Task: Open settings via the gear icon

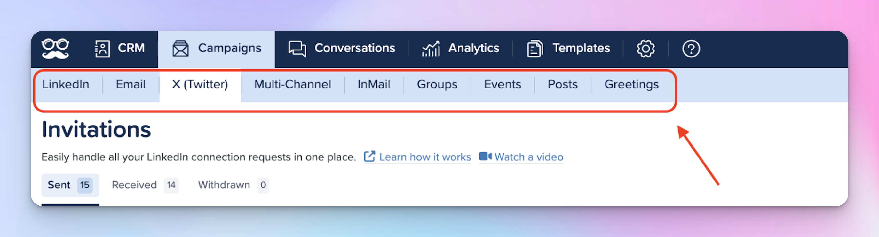Action: point(645,49)
